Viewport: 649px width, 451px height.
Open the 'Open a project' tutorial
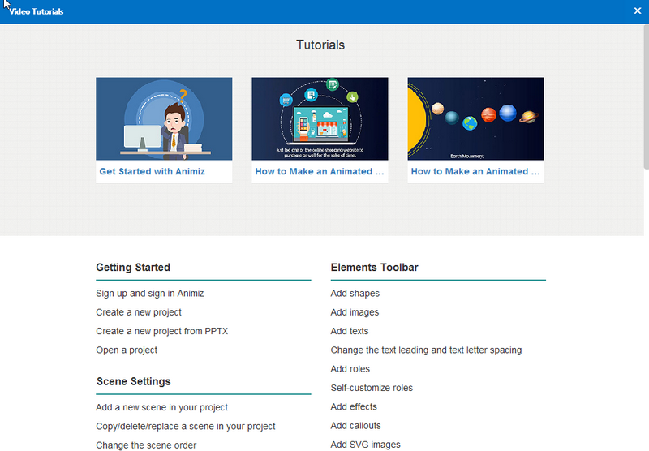coord(127,350)
